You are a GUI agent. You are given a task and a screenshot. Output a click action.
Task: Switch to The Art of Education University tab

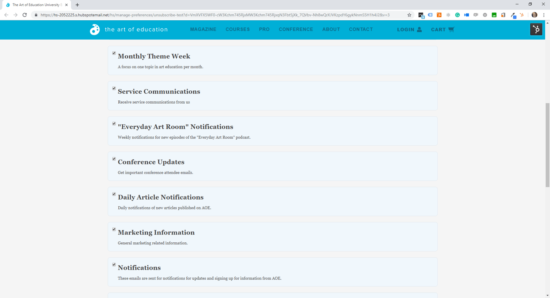click(36, 6)
